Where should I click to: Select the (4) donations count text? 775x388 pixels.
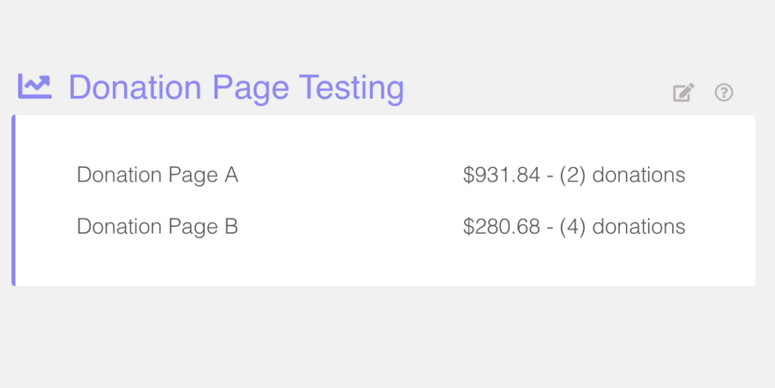[x=622, y=227]
